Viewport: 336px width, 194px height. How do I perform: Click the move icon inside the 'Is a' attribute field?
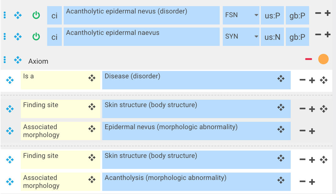(92, 78)
